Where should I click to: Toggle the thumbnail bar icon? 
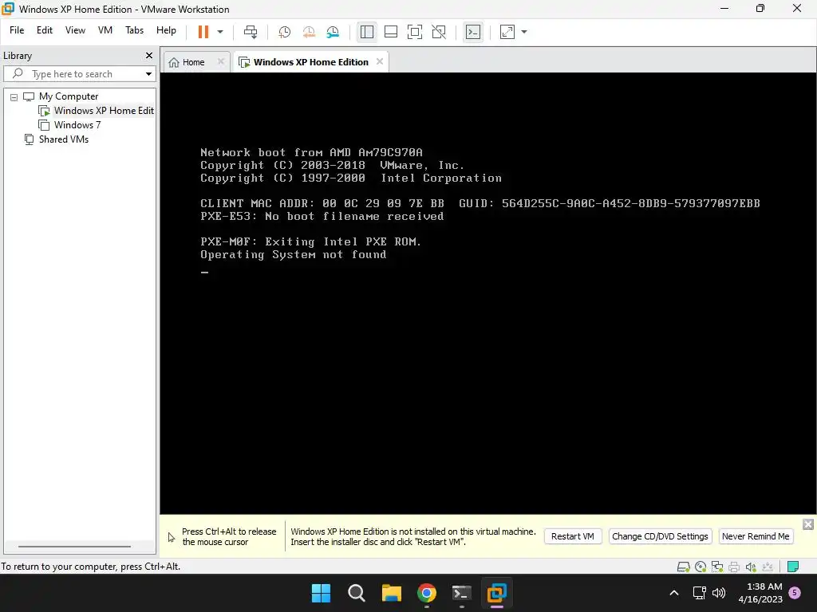pyautogui.click(x=391, y=32)
